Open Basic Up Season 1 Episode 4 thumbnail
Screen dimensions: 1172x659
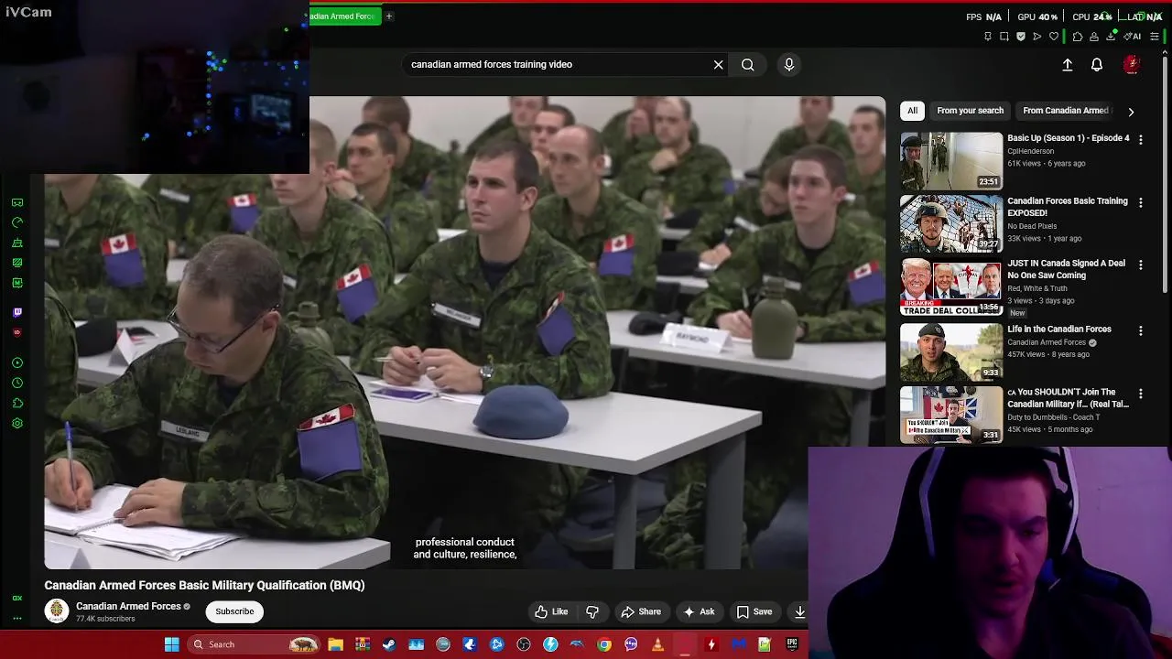click(951, 161)
